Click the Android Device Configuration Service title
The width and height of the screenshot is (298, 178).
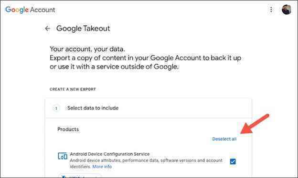point(110,154)
